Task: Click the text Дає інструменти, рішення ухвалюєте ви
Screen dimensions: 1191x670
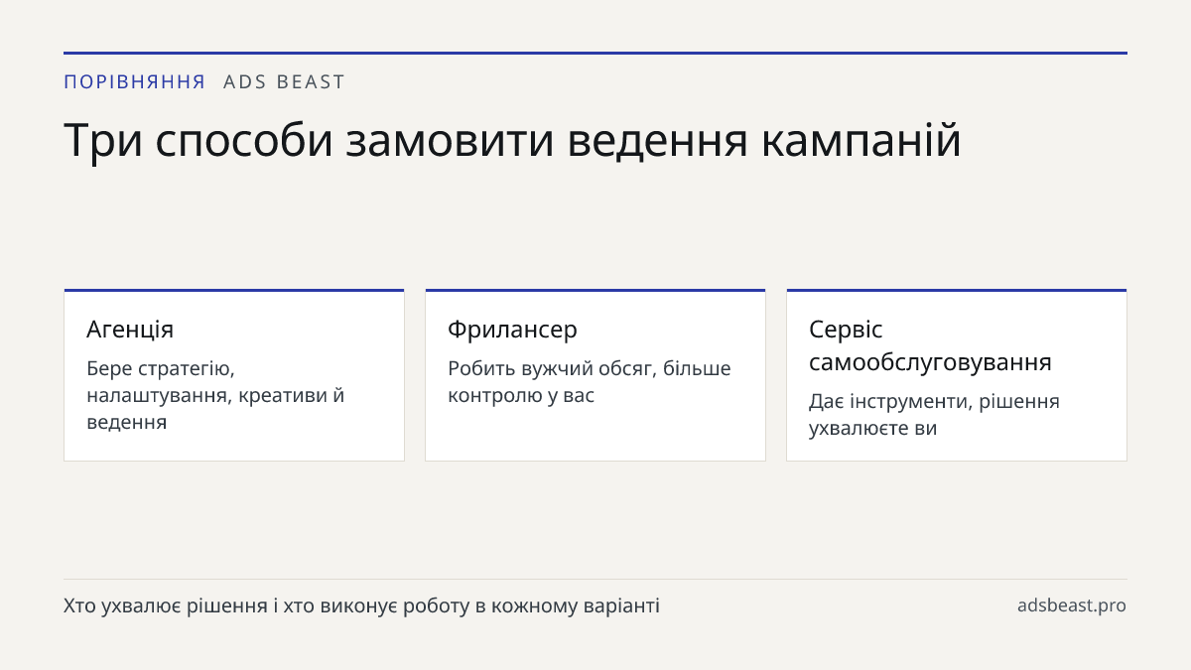Action: [x=934, y=415]
